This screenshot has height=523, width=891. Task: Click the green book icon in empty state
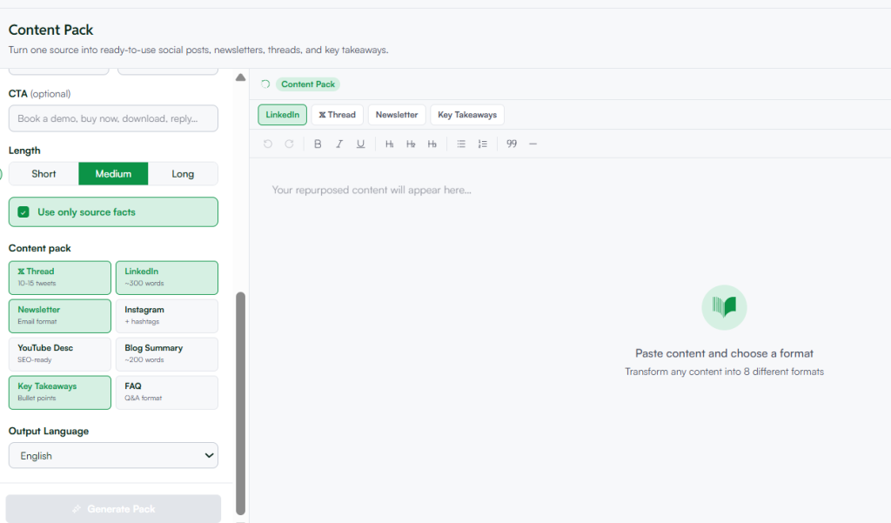tap(724, 307)
